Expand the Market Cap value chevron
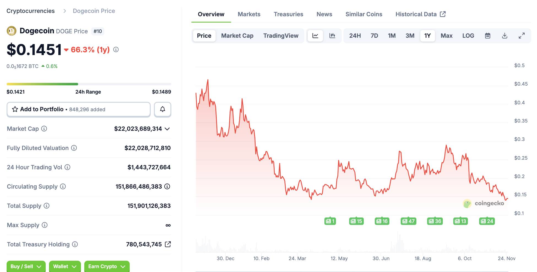Viewport: 537px width, 272px height. pyautogui.click(x=167, y=129)
